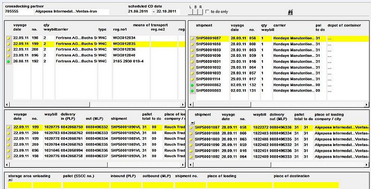This screenshot has width=371, height=189.
Task: Click status dot of waybill 1020776 row
Action: (x=8, y=156)
